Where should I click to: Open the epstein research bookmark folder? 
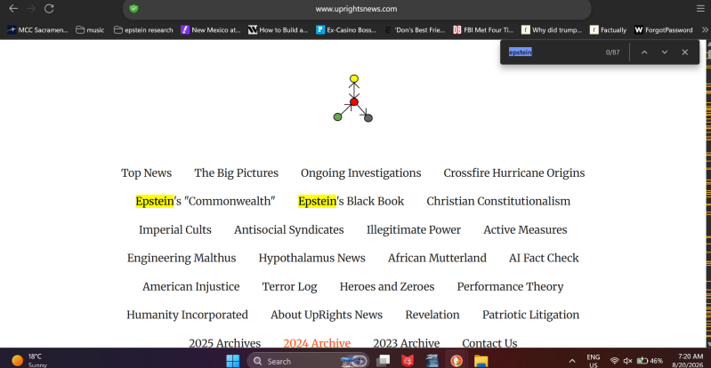coord(143,30)
